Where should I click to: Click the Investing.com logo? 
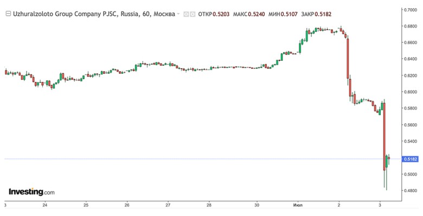(31, 192)
